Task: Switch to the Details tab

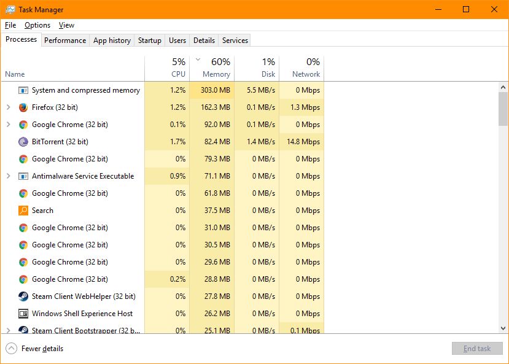Action: 204,41
